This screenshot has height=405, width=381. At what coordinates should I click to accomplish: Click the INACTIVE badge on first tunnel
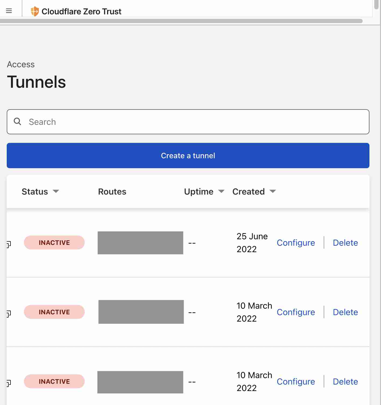point(54,242)
